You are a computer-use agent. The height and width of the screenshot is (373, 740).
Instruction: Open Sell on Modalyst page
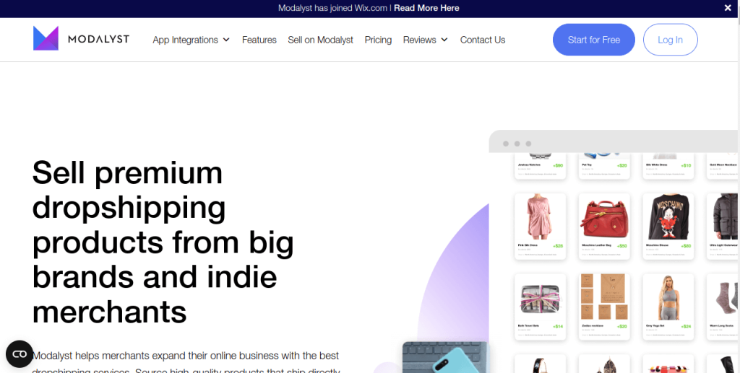point(320,40)
